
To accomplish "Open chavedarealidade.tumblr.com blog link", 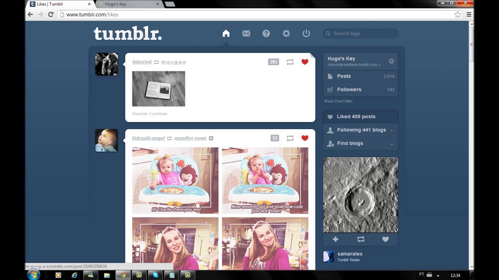I will point(352,65).
